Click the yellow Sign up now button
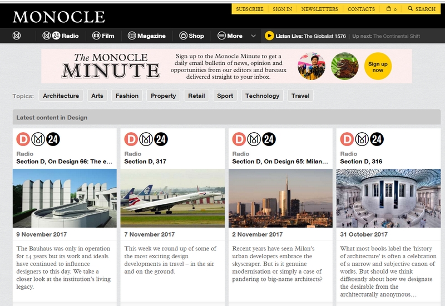This screenshot has width=445, height=306. click(x=378, y=66)
